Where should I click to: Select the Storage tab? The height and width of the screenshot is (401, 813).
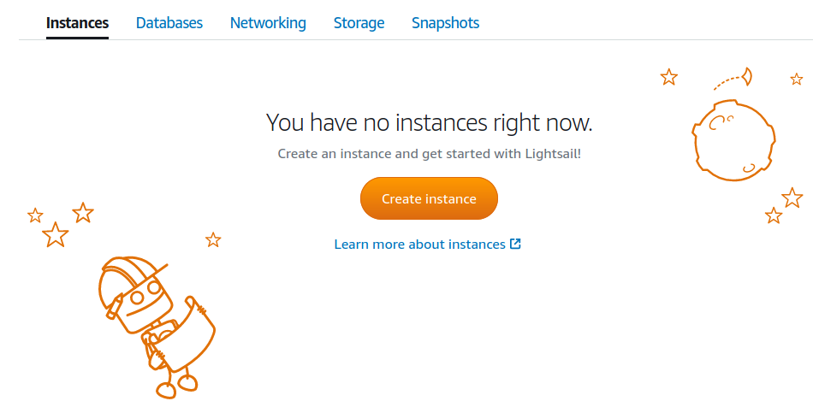point(359,23)
